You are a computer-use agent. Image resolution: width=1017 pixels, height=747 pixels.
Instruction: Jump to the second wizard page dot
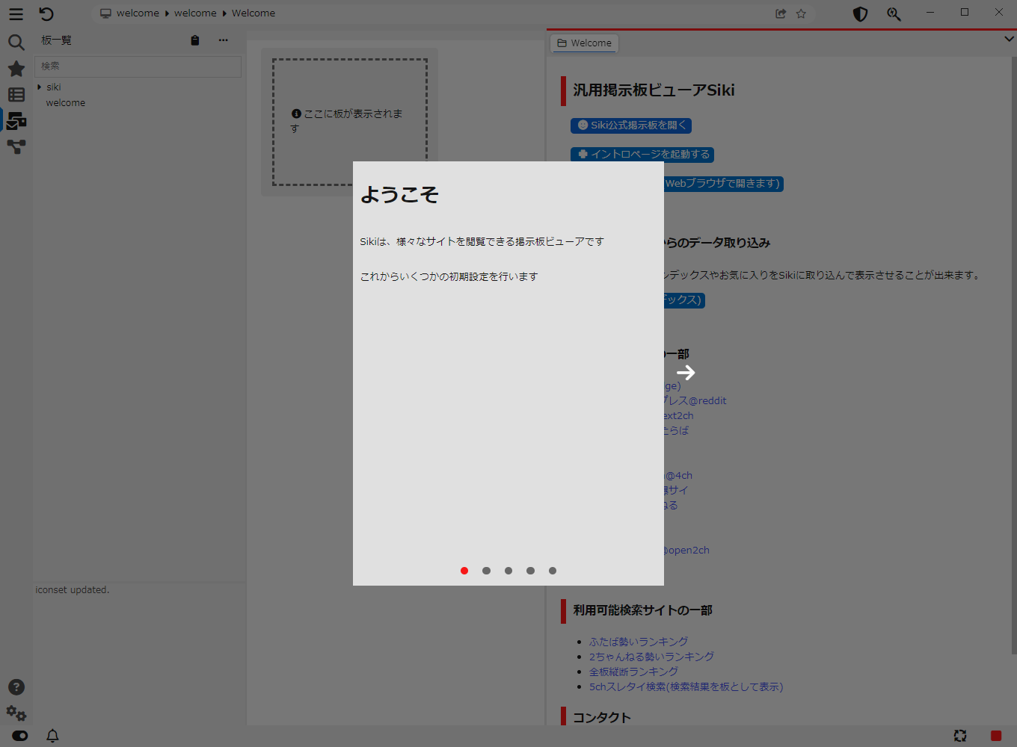[x=486, y=570]
